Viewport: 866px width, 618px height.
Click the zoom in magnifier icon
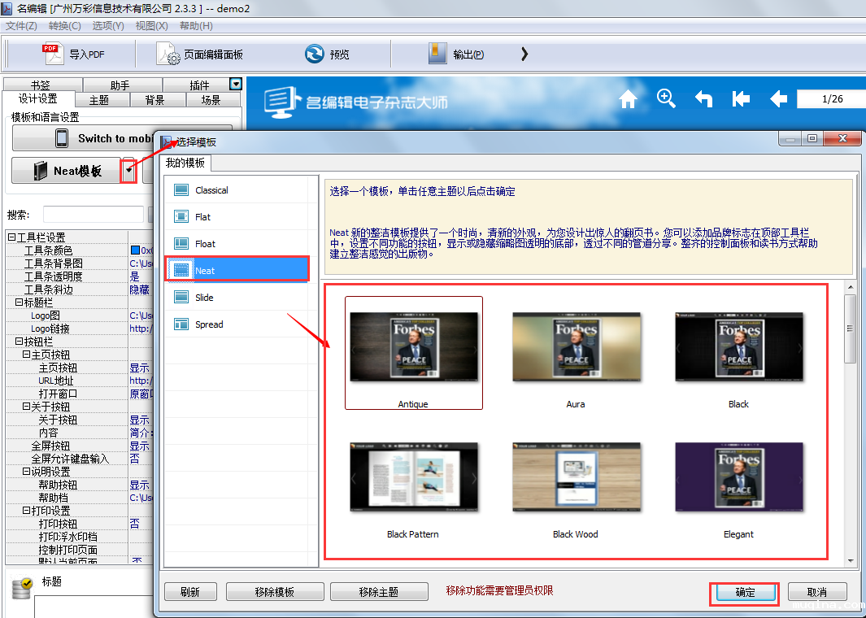(x=666, y=98)
